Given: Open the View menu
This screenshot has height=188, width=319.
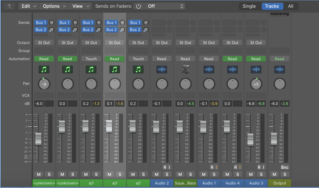Looking at the screenshot, I should (80, 6).
